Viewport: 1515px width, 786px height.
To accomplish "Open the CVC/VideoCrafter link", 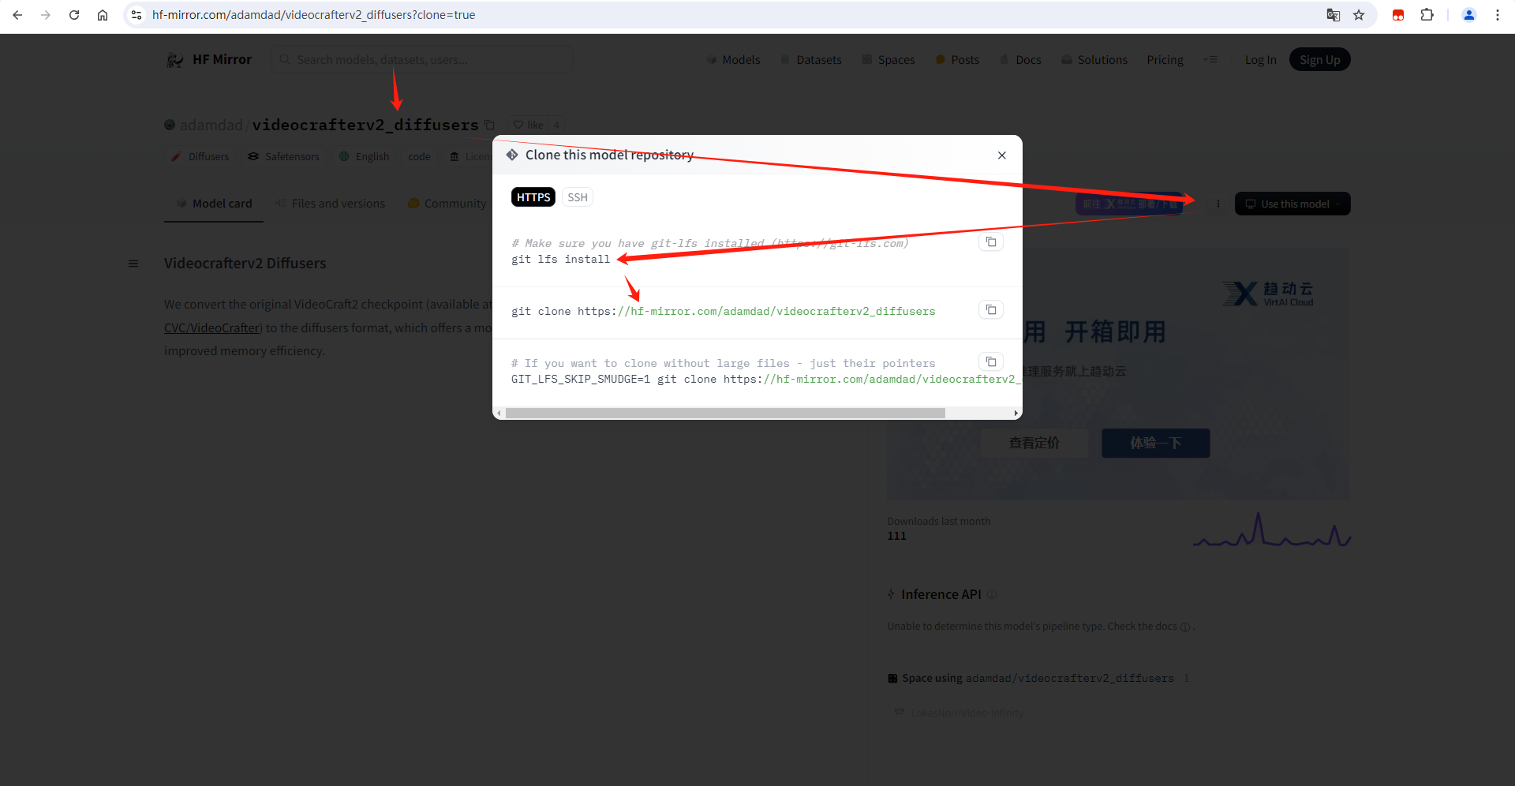I will (x=213, y=327).
